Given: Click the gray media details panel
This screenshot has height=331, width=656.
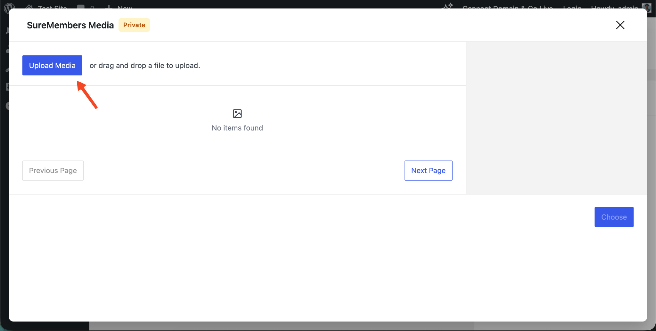Looking at the screenshot, I should (x=556, y=118).
